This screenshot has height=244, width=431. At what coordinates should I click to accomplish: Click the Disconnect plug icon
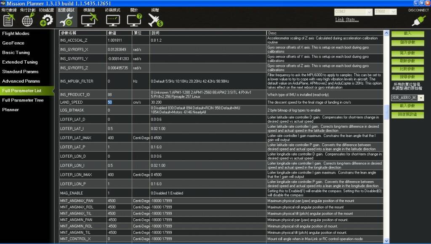point(418,20)
